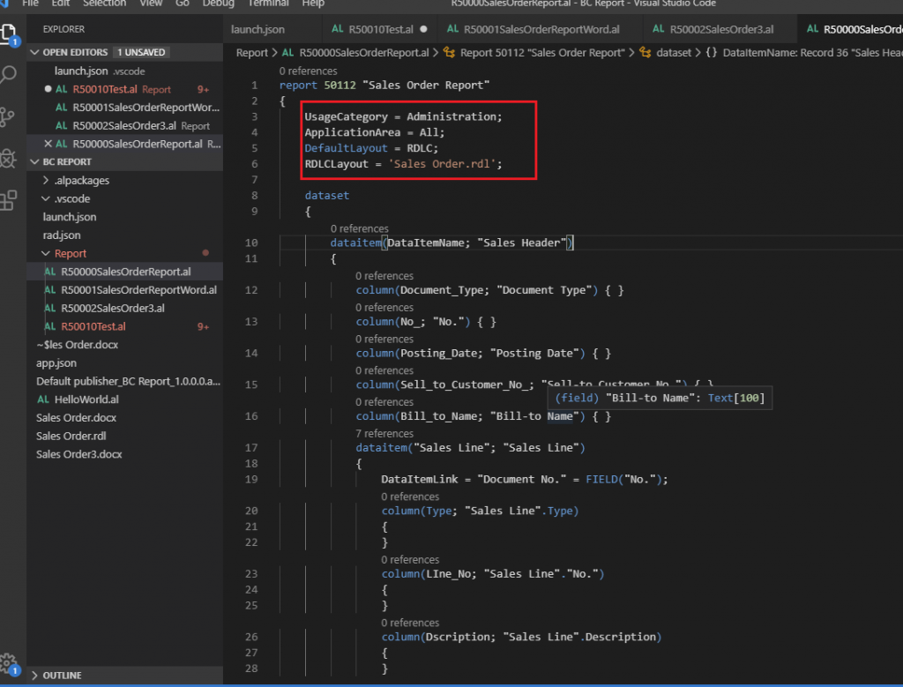
Task: Open Sales Order.rdl in file tree
Action: point(71,436)
